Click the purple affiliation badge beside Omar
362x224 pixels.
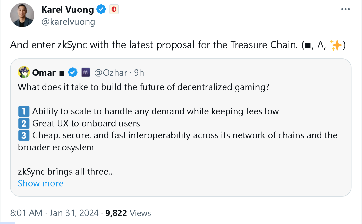pyautogui.click(x=86, y=73)
